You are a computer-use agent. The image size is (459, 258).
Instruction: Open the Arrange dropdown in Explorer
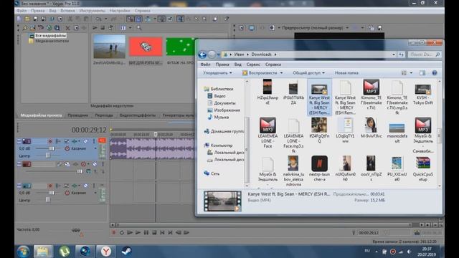click(217, 73)
